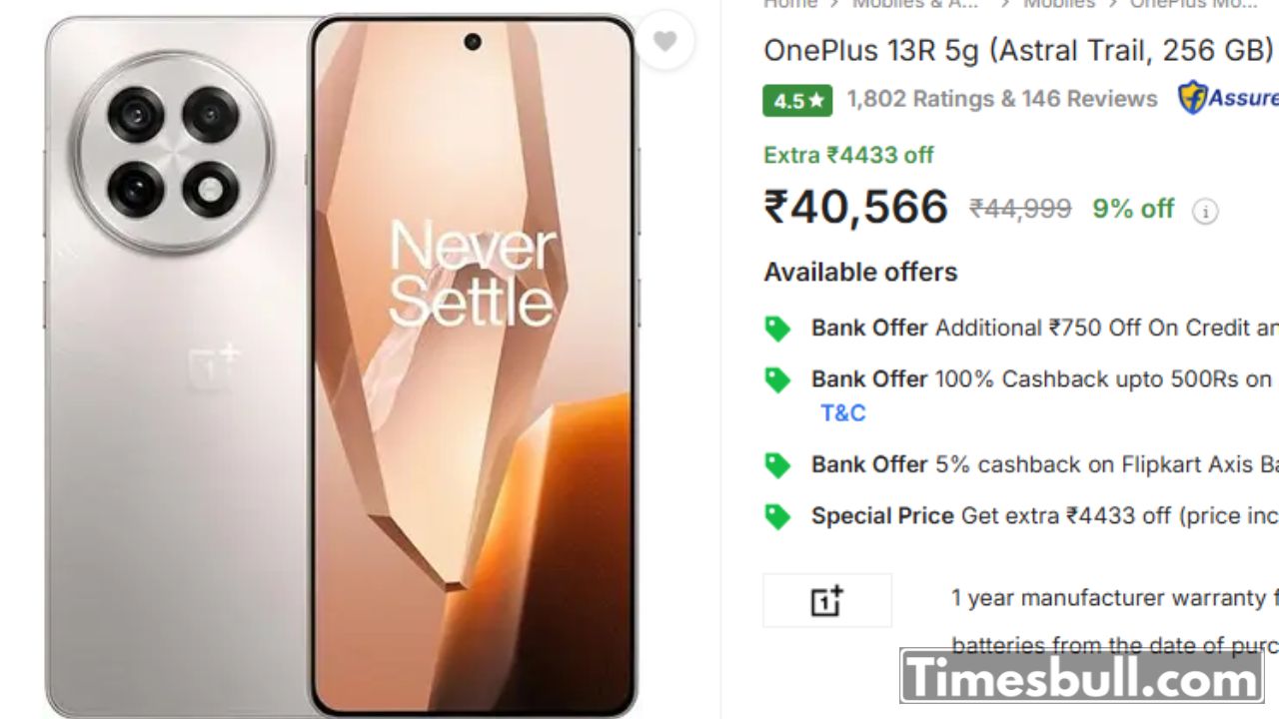1279x719 pixels.
Task: Click the Flipkart Assured badge
Action: coord(1227,98)
